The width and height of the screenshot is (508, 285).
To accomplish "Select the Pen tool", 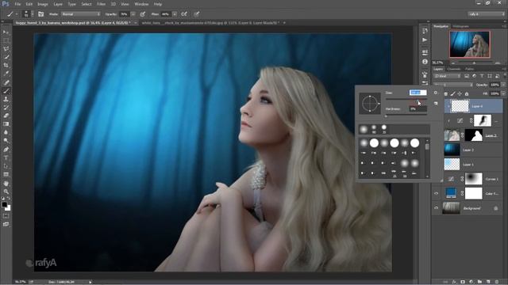I will (6, 150).
